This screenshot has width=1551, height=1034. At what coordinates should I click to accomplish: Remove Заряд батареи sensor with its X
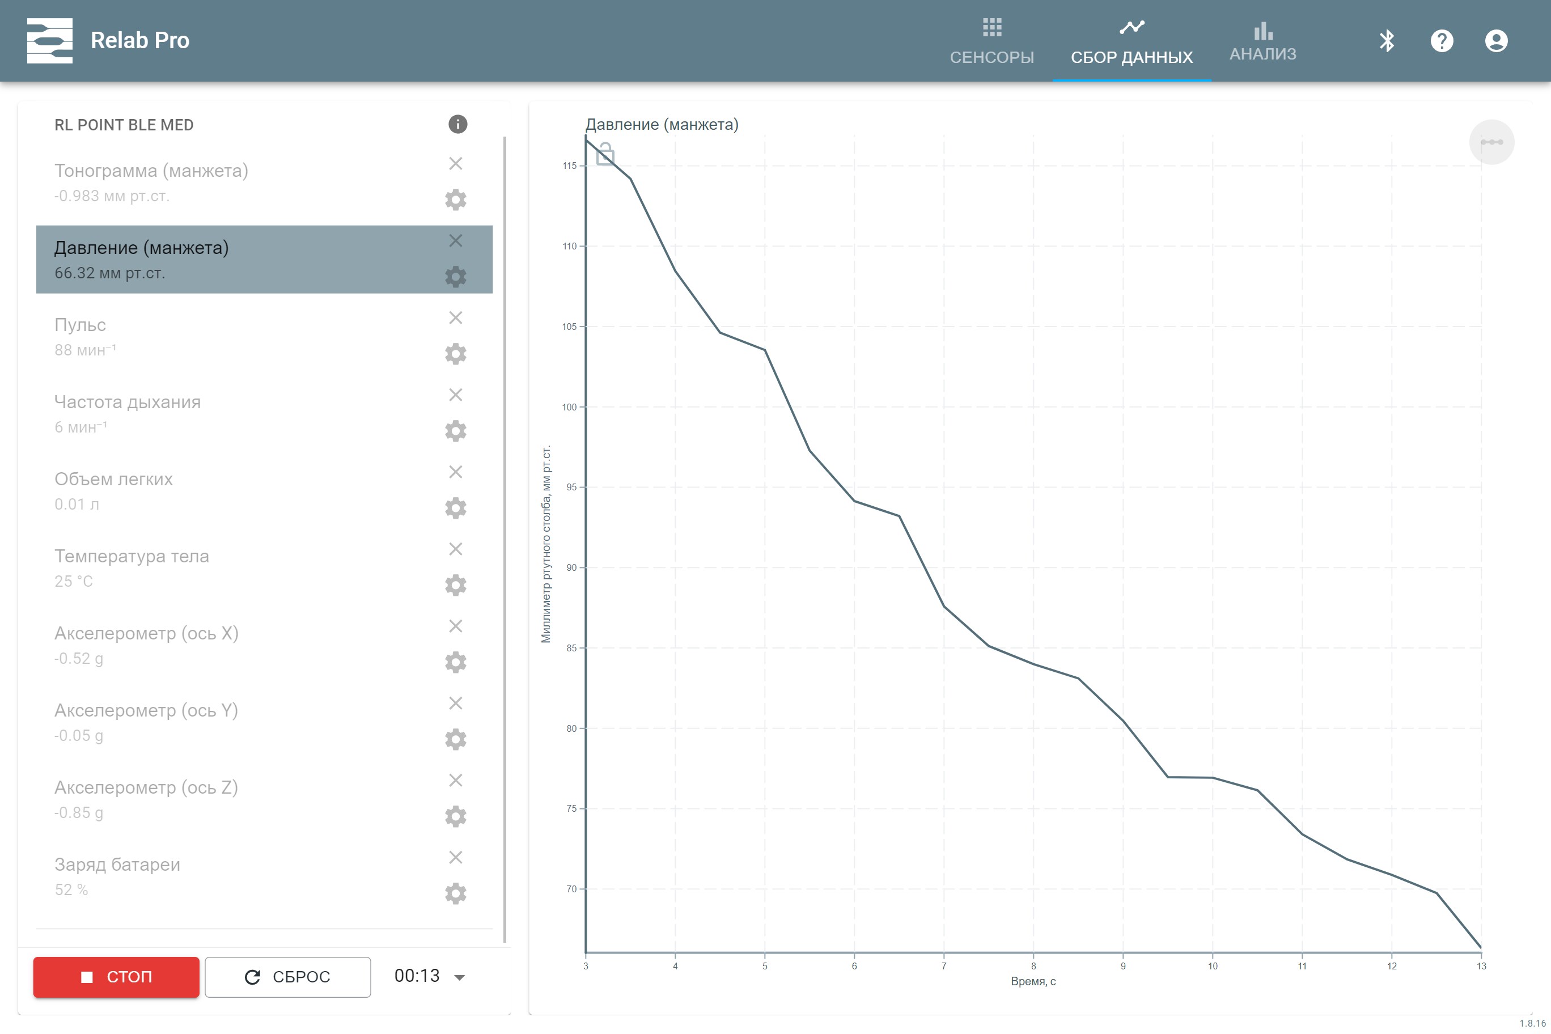coord(455,857)
